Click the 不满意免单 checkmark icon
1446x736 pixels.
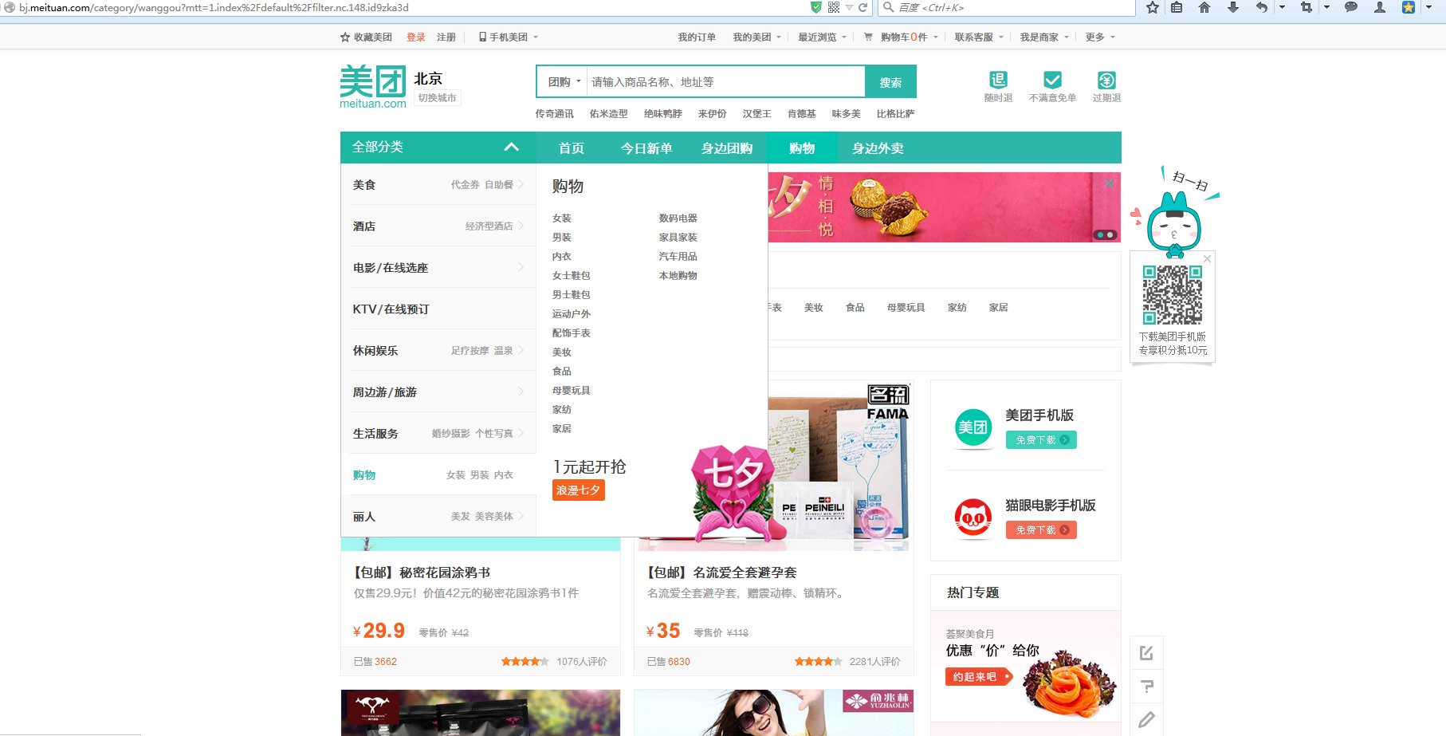click(1054, 80)
